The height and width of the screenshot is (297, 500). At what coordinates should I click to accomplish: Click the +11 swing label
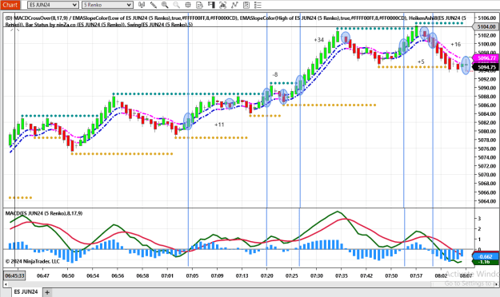click(x=219, y=125)
